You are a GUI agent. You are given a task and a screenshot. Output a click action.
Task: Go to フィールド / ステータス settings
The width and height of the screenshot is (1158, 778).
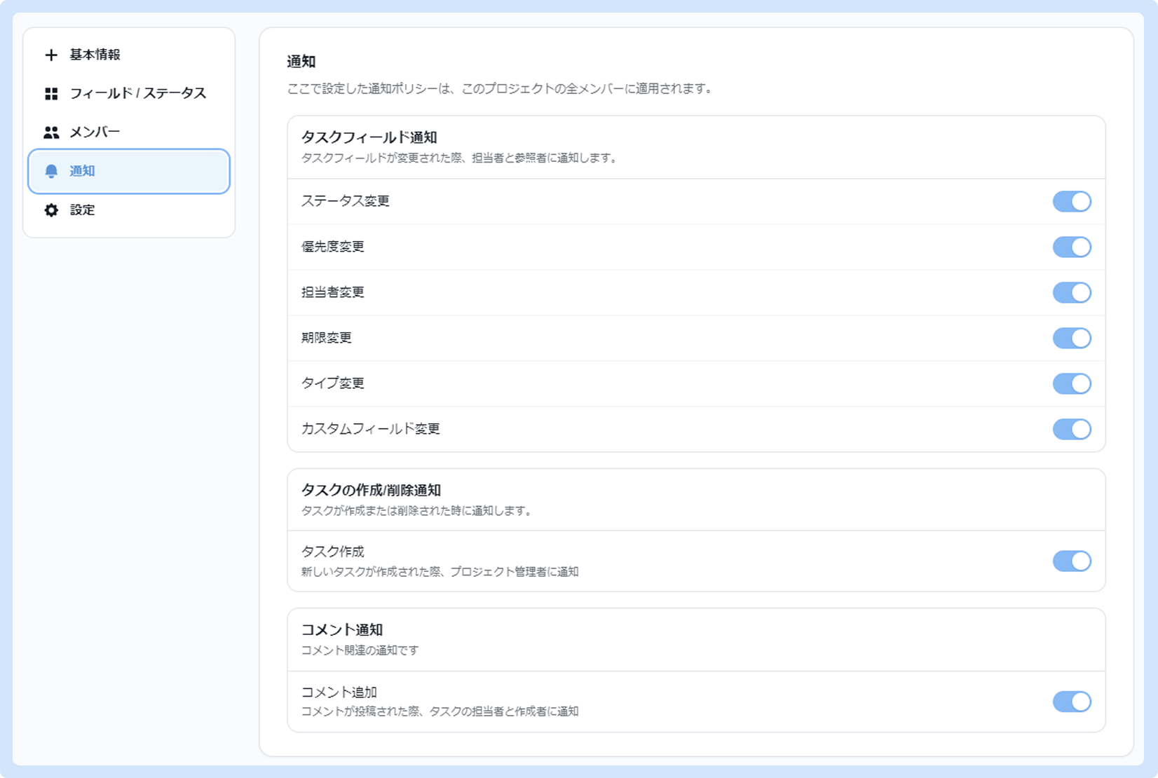click(x=129, y=93)
